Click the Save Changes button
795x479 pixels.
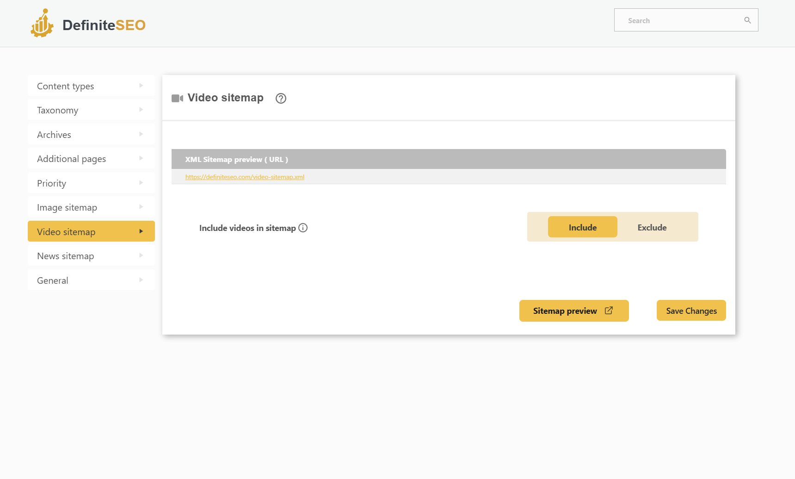pyautogui.click(x=691, y=311)
